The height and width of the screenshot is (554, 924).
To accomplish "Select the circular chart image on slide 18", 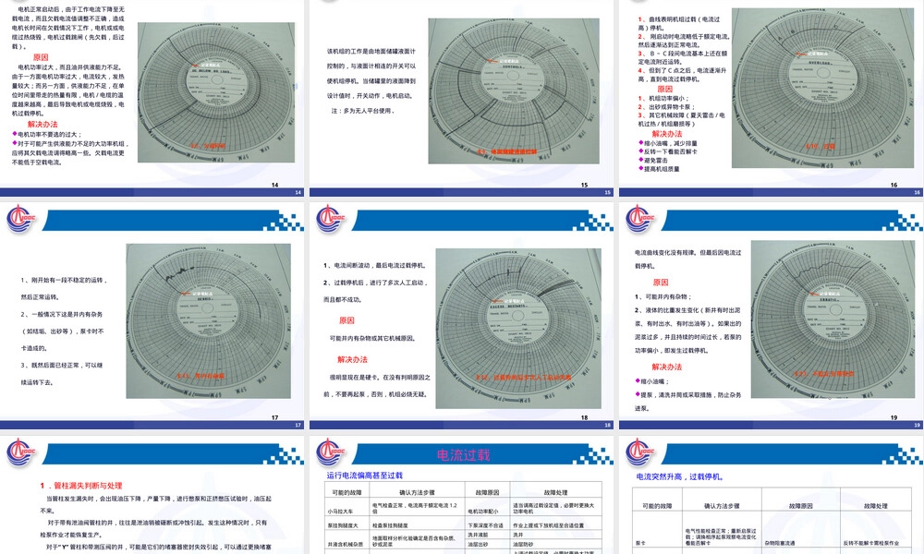I will 518,329.
